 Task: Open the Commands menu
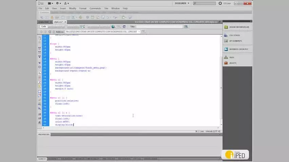point(95,8)
